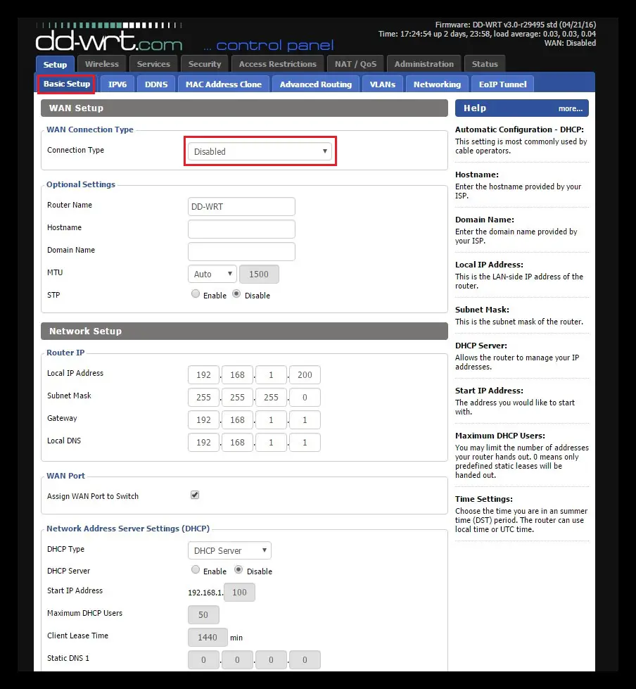
Task: Enable the DHCP Server radio
Action: click(x=196, y=570)
